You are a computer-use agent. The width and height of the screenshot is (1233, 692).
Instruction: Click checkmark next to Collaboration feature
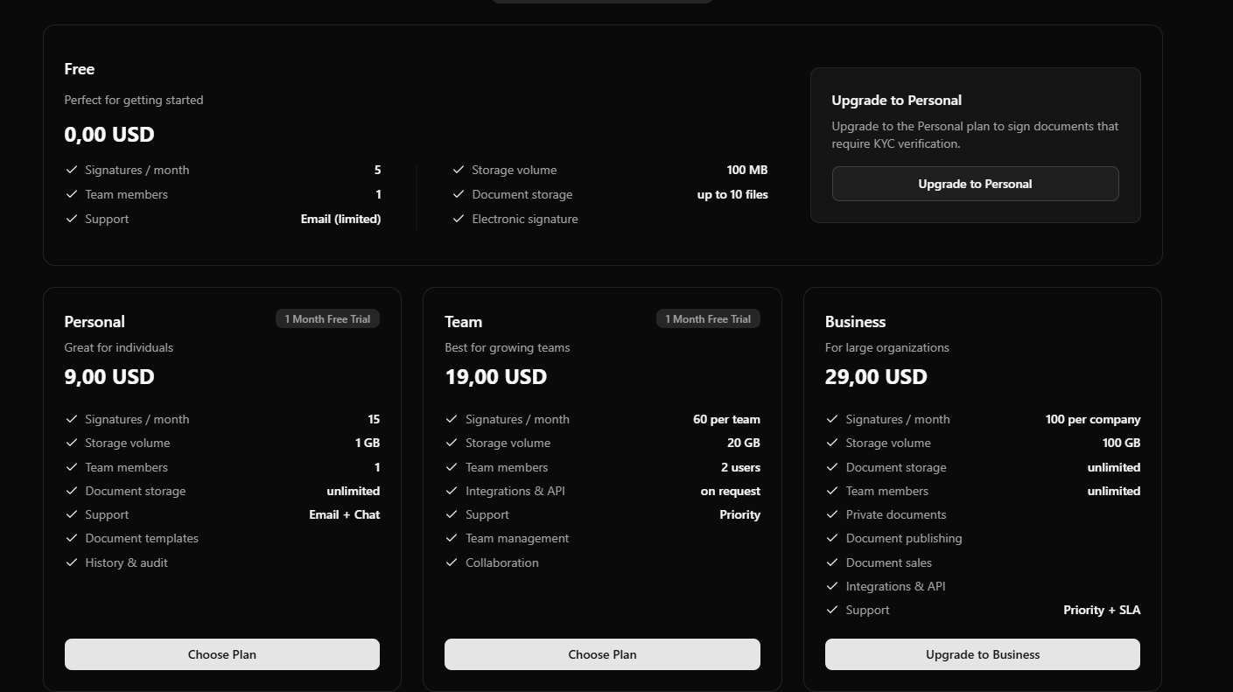pos(452,563)
